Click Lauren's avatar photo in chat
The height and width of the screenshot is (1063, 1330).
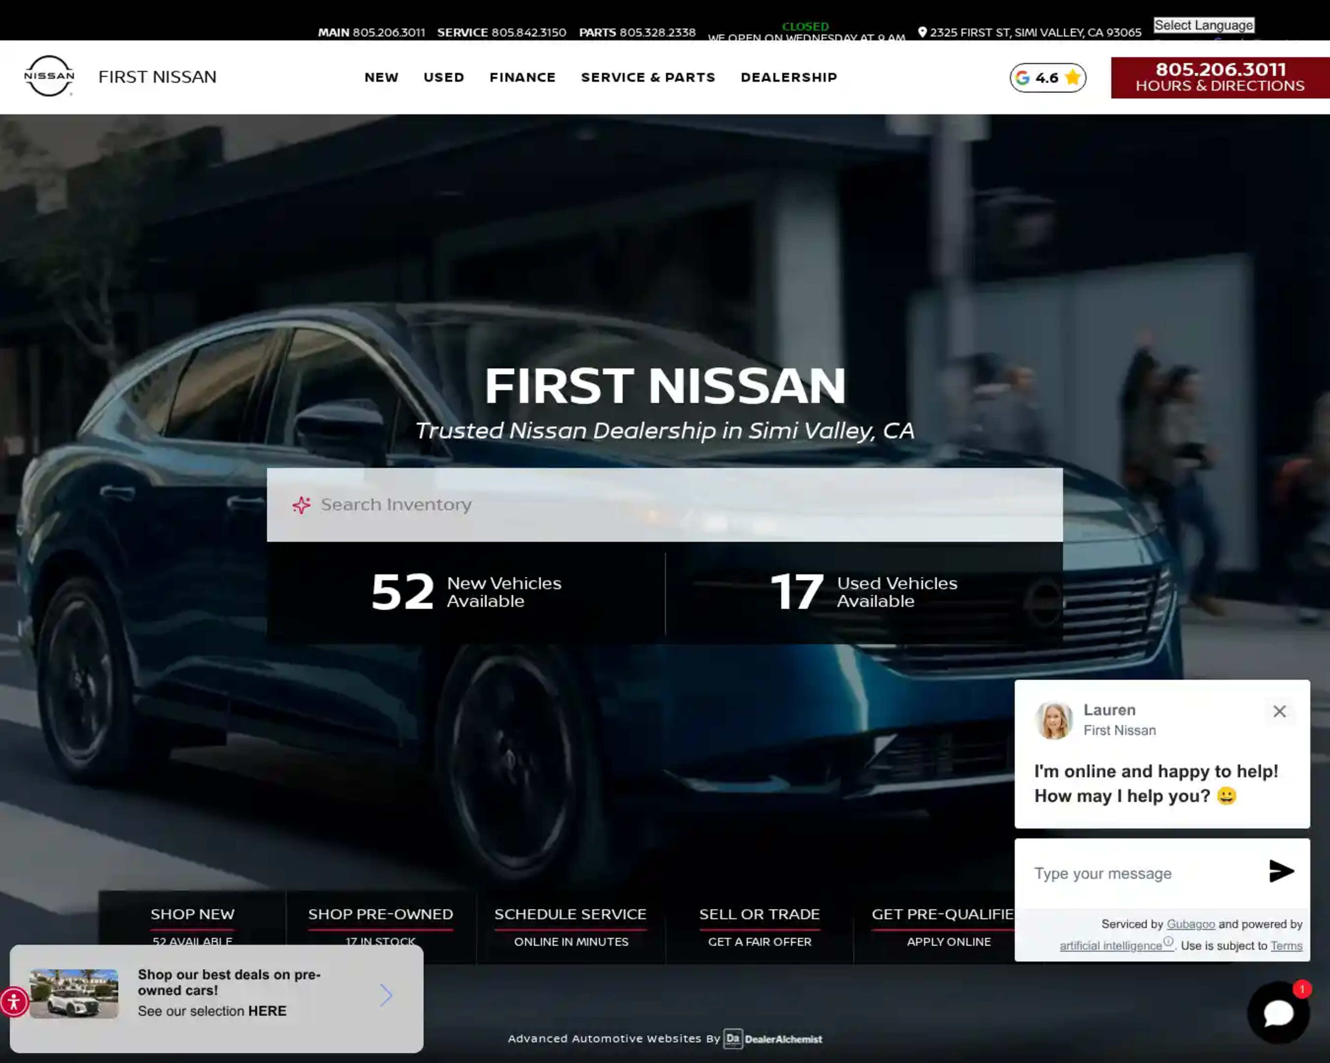(x=1054, y=719)
